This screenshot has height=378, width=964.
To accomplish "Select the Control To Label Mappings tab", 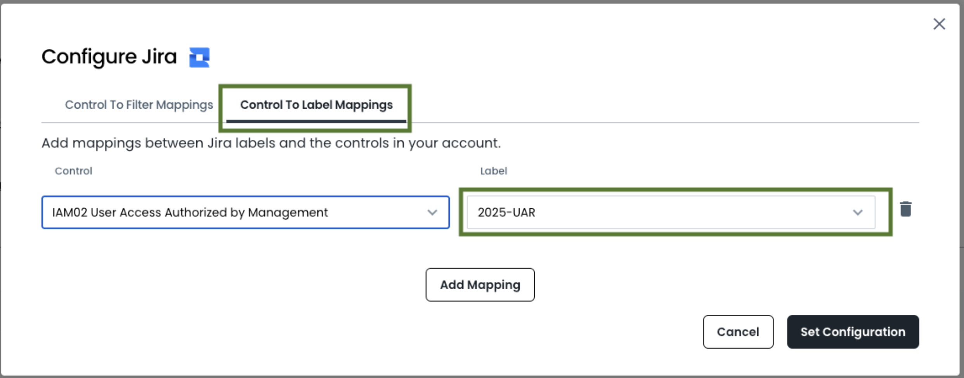I will click(x=316, y=105).
